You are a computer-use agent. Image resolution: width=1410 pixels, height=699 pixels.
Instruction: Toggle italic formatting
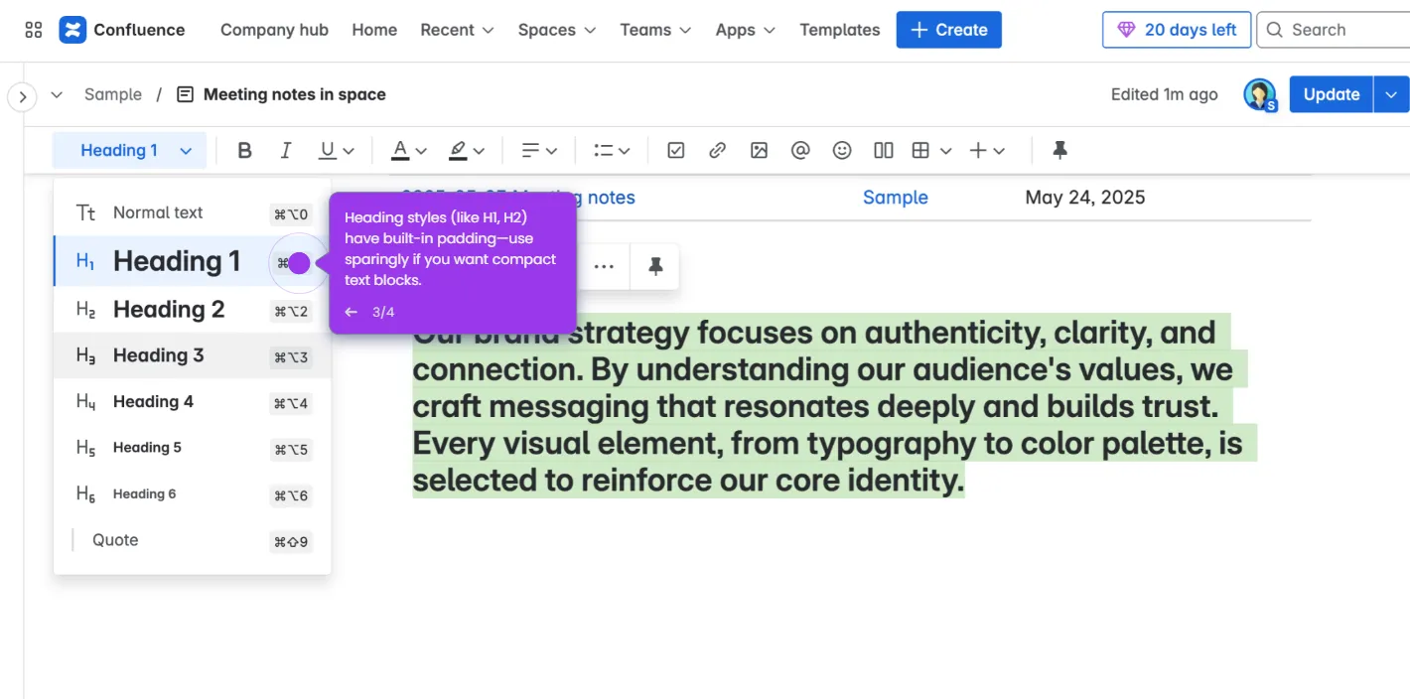(286, 151)
